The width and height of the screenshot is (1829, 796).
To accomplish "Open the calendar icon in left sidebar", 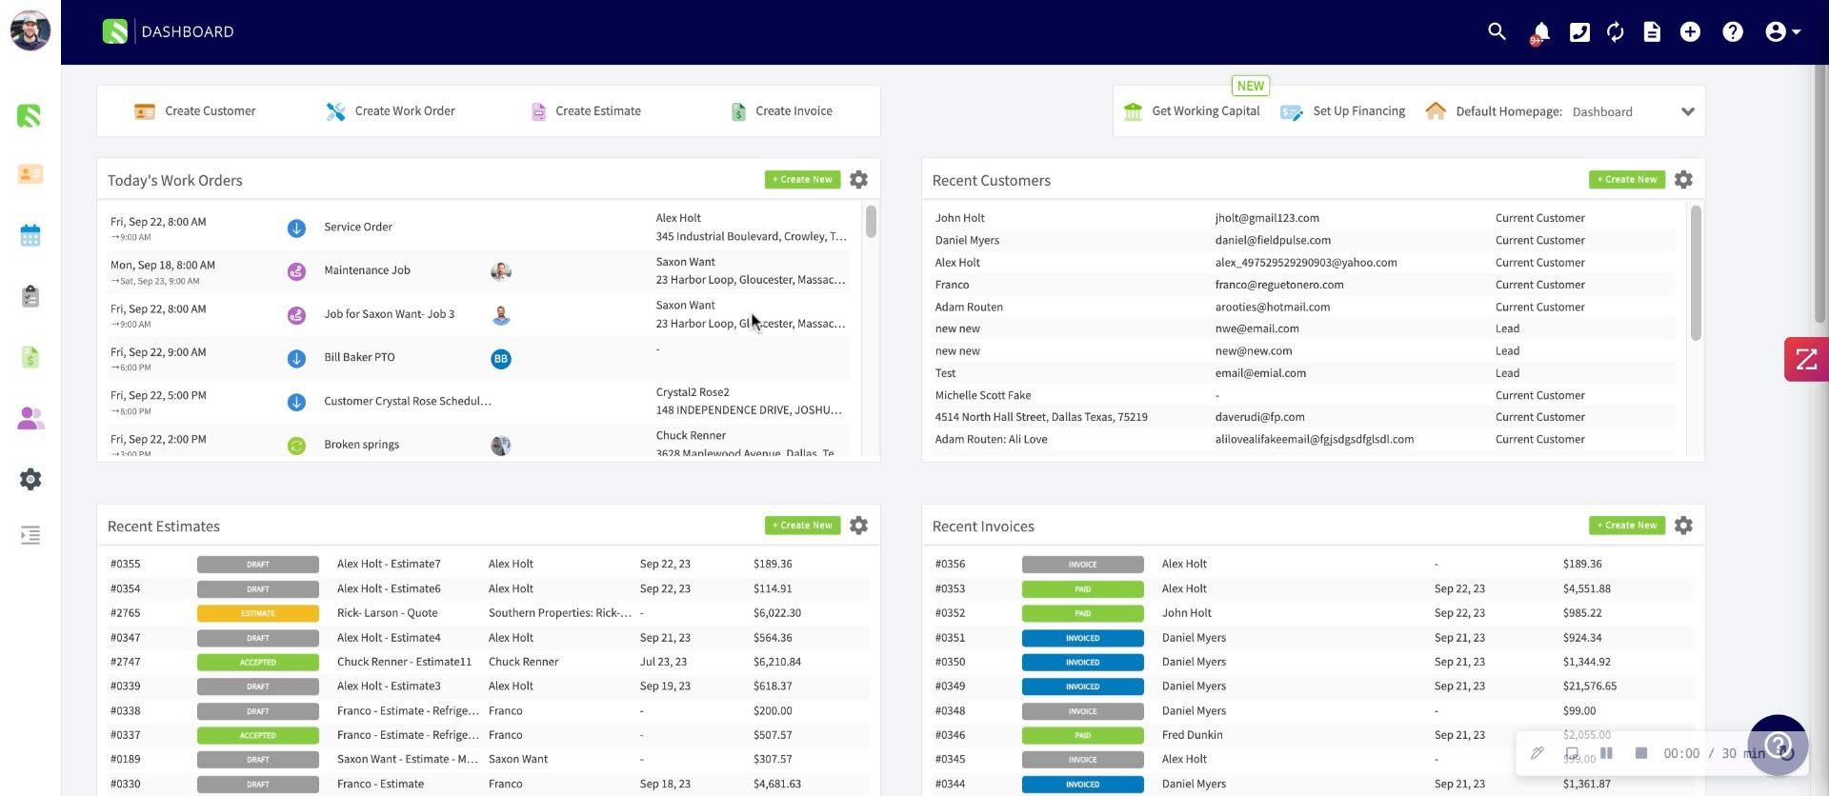I will [x=30, y=235].
